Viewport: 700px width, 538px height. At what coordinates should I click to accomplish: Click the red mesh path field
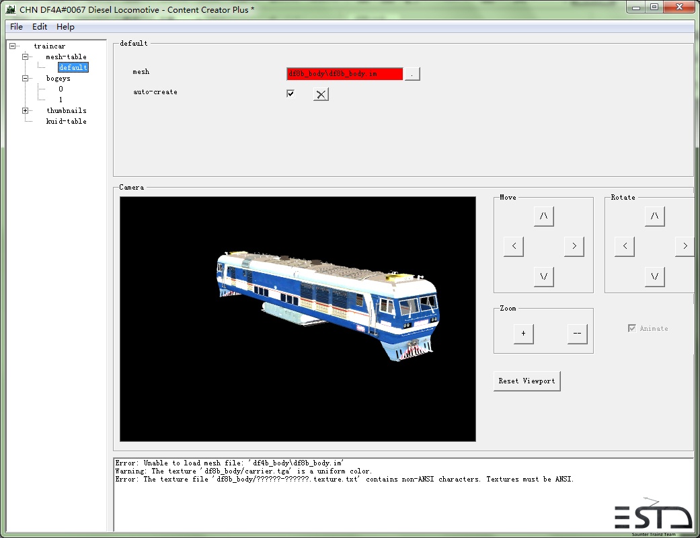tap(345, 74)
